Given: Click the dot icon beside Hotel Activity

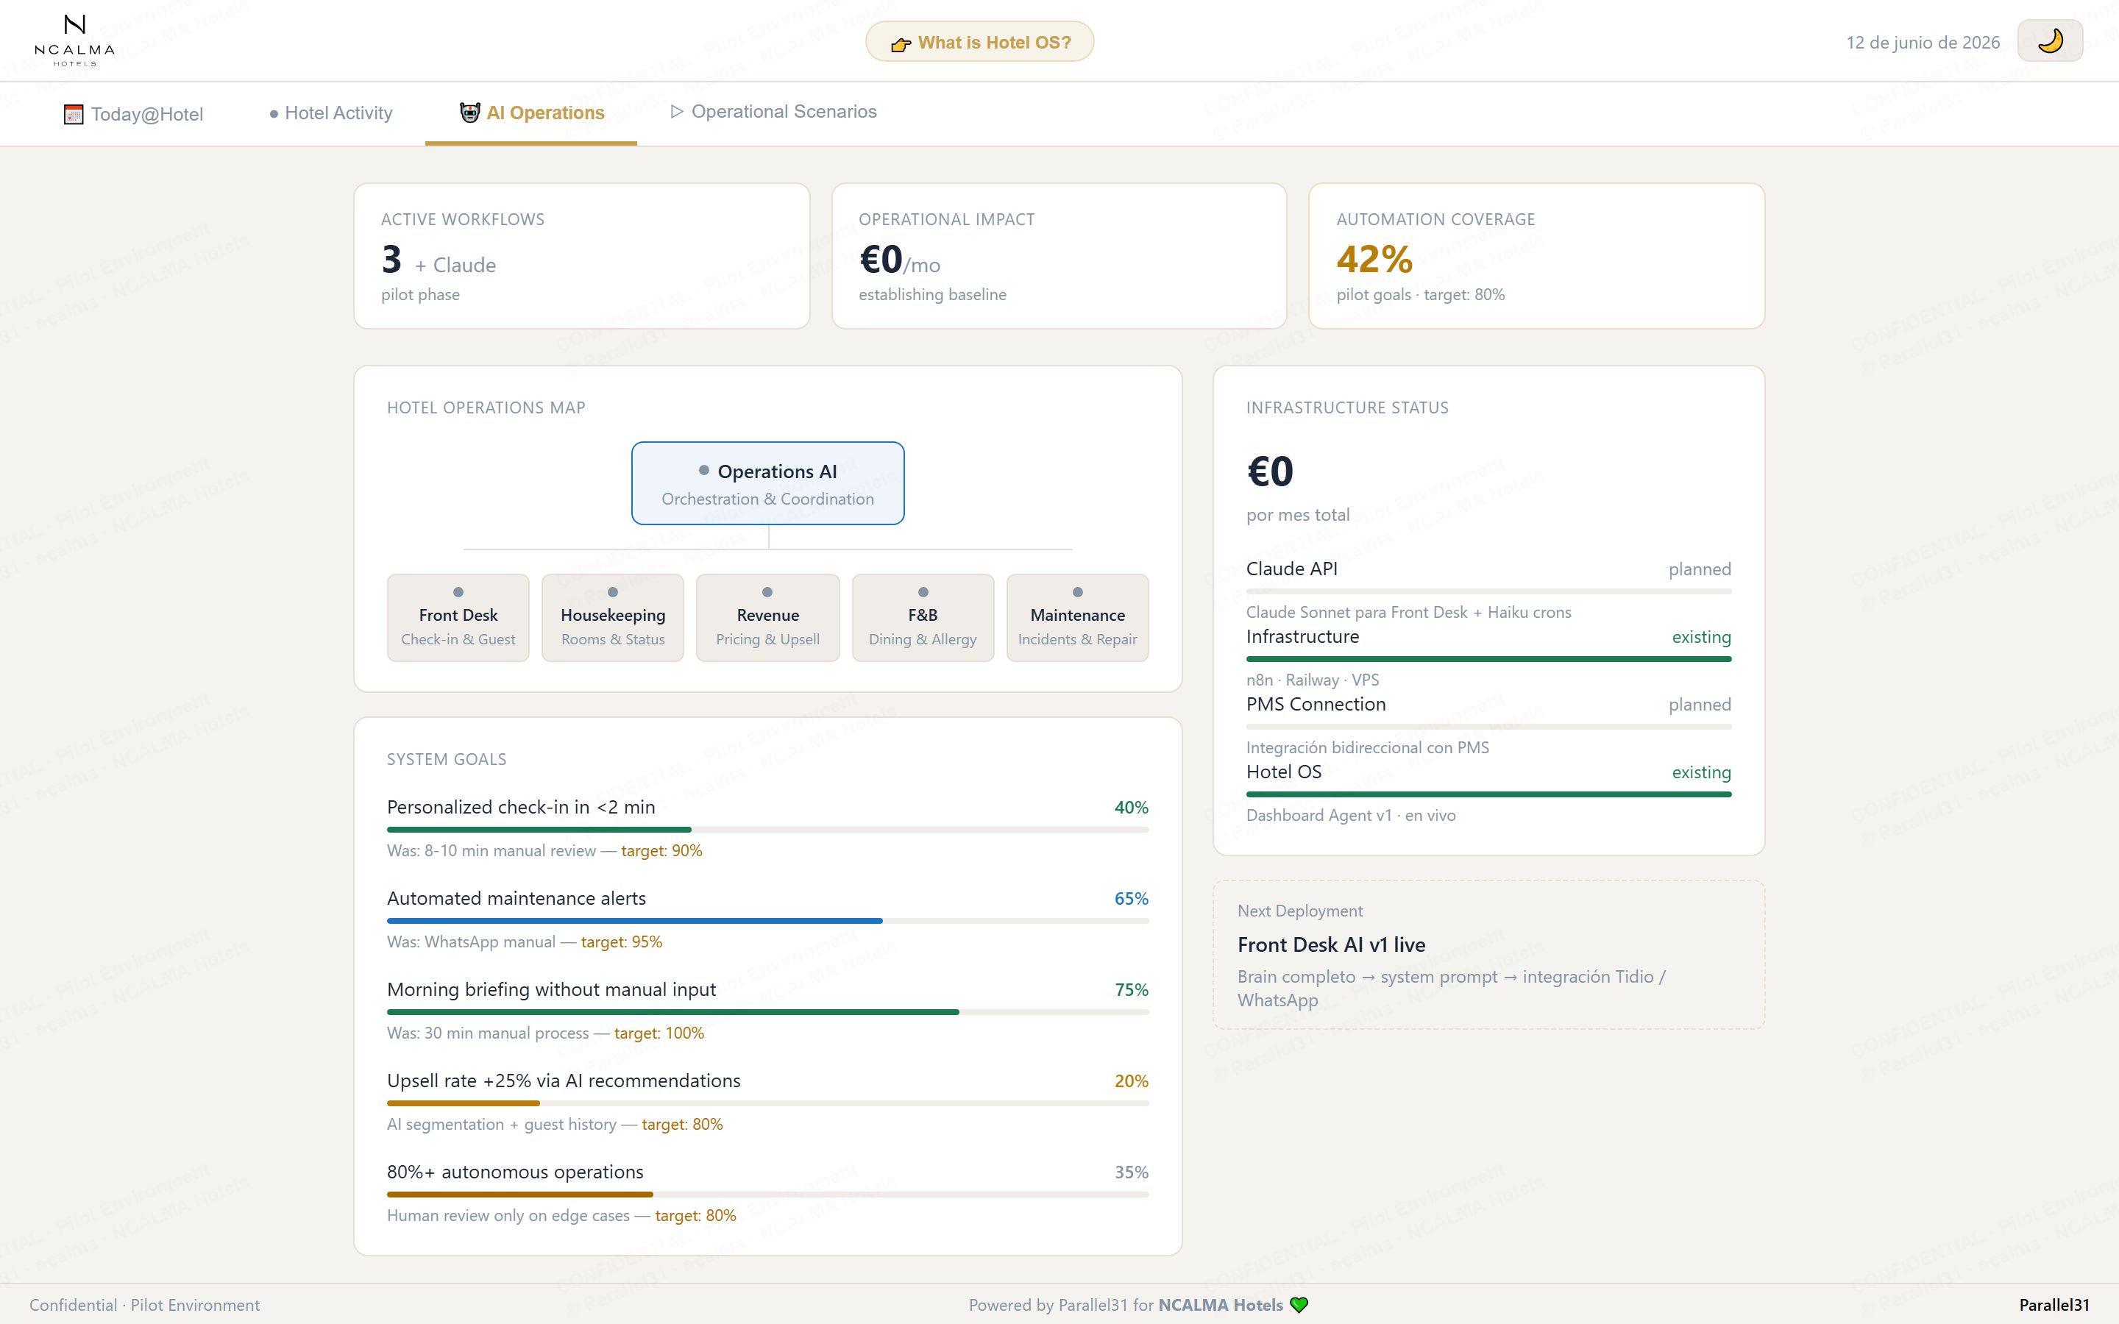Looking at the screenshot, I should point(274,114).
